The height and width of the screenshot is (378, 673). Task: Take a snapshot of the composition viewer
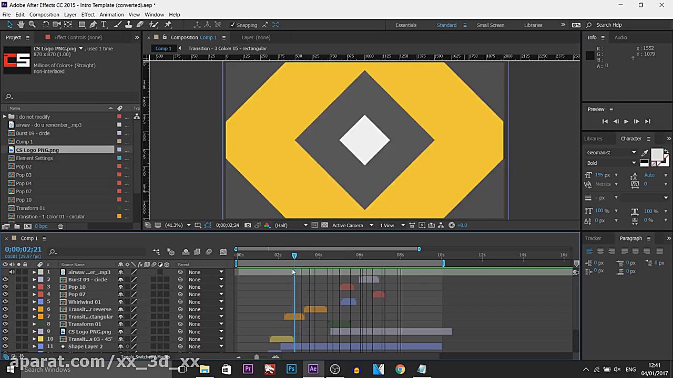click(x=248, y=225)
